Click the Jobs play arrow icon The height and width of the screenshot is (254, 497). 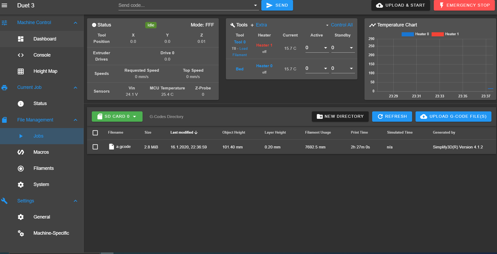point(21,136)
